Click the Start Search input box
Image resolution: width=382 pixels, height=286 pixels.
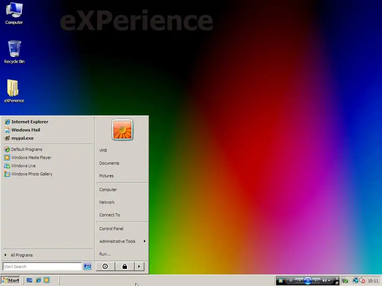click(42, 267)
